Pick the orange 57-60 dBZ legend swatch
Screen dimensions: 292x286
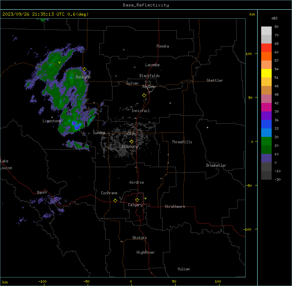[x=266, y=56]
